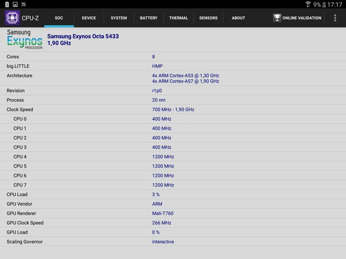Tap the 1,90 GHz heading value
Screen dimensions: 346x259
tap(59, 43)
